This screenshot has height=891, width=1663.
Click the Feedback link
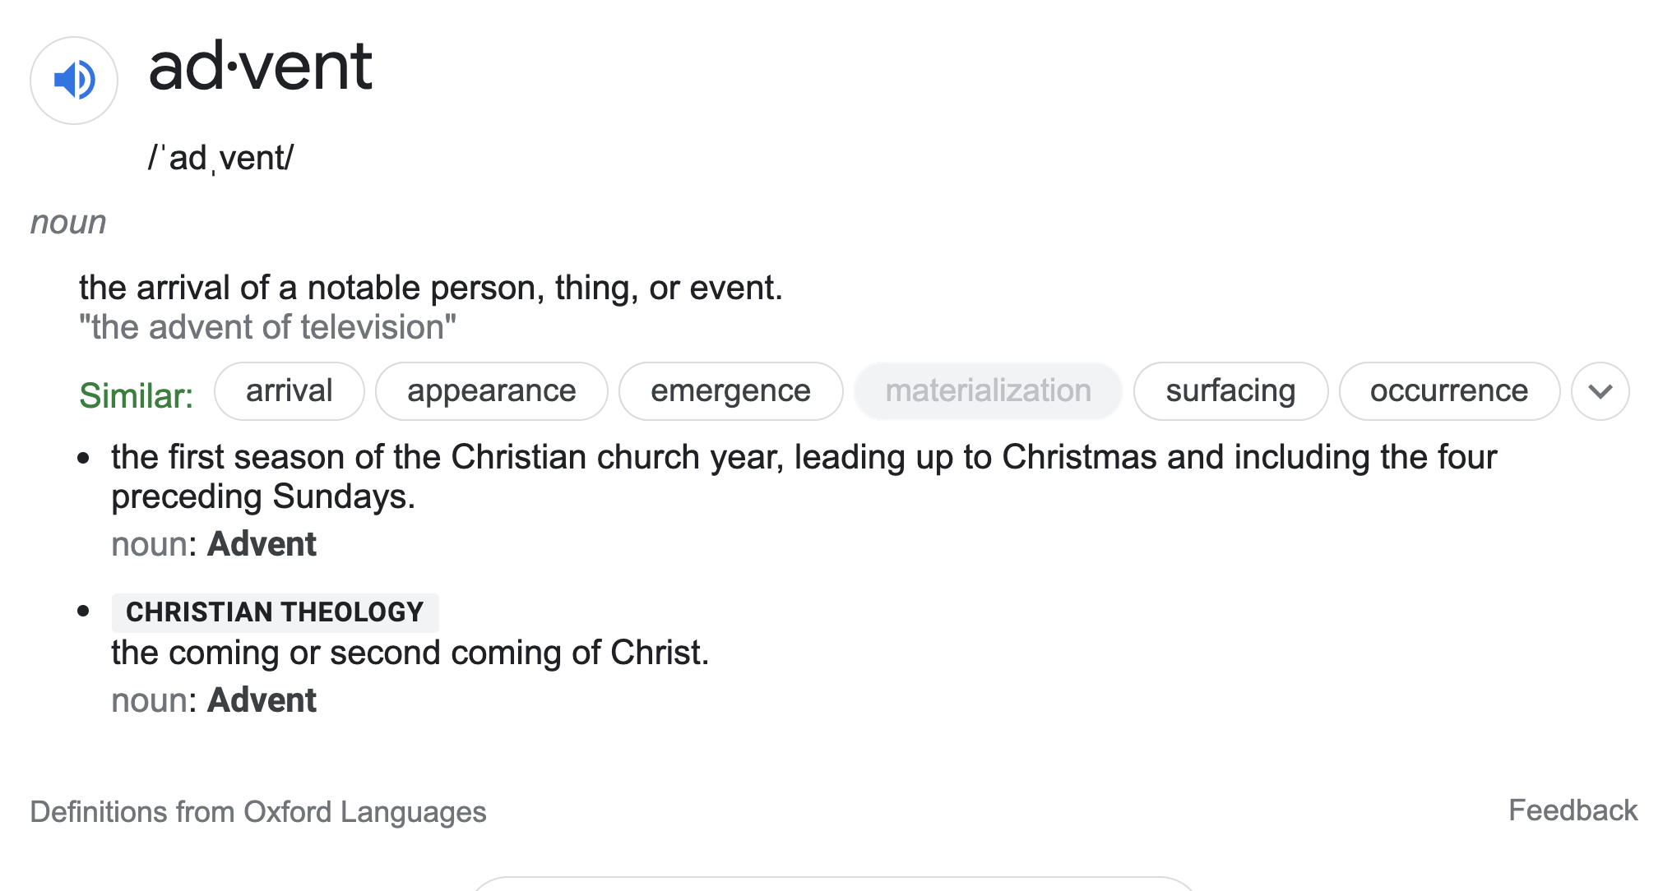tap(1573, 810)
